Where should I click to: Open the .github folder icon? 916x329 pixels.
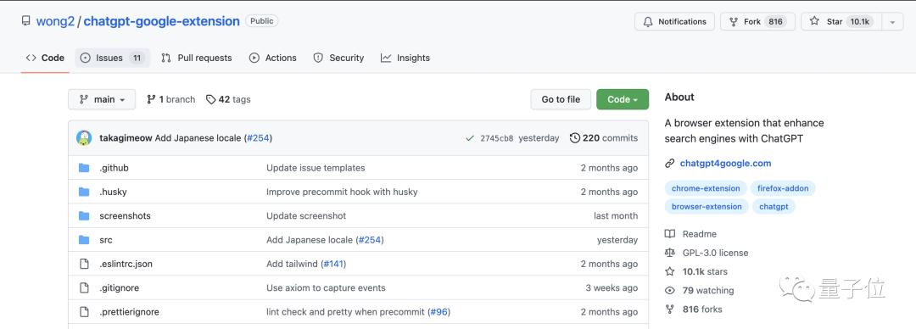tap(84, 168)
